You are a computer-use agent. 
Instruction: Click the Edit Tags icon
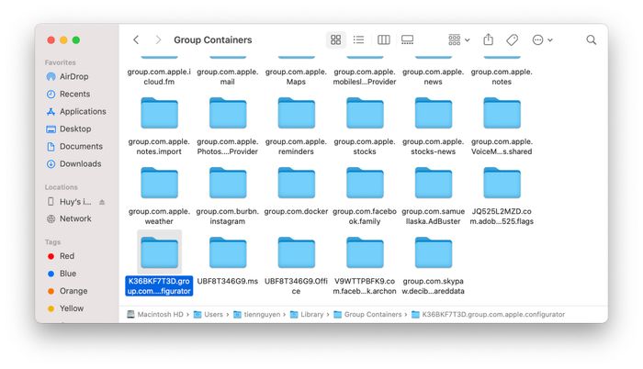coord(513,40)
